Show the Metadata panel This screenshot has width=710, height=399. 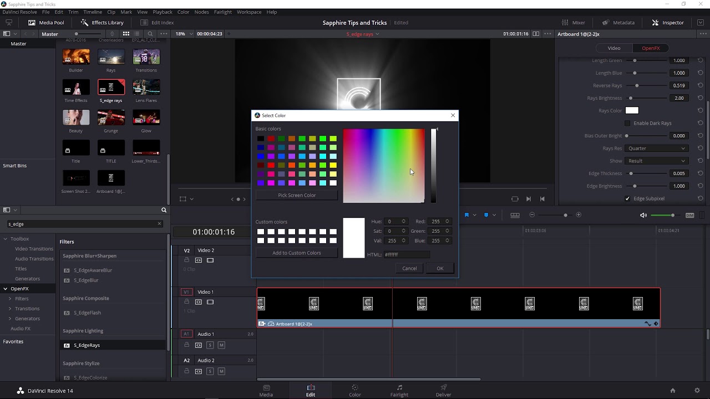(618, 23)
